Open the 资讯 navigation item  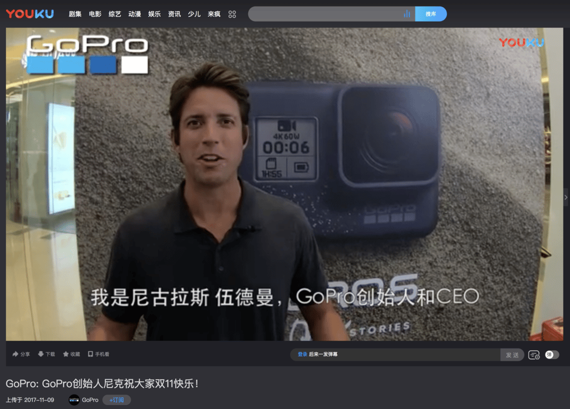pos(174,14)
